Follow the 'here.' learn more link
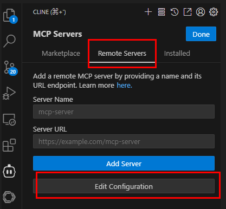This screenshot has width=226, height=209. coord(124,86)
